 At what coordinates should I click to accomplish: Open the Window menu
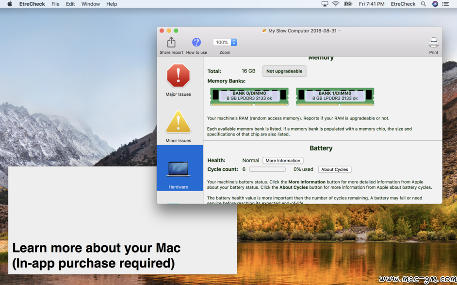(x=90, y=4)
